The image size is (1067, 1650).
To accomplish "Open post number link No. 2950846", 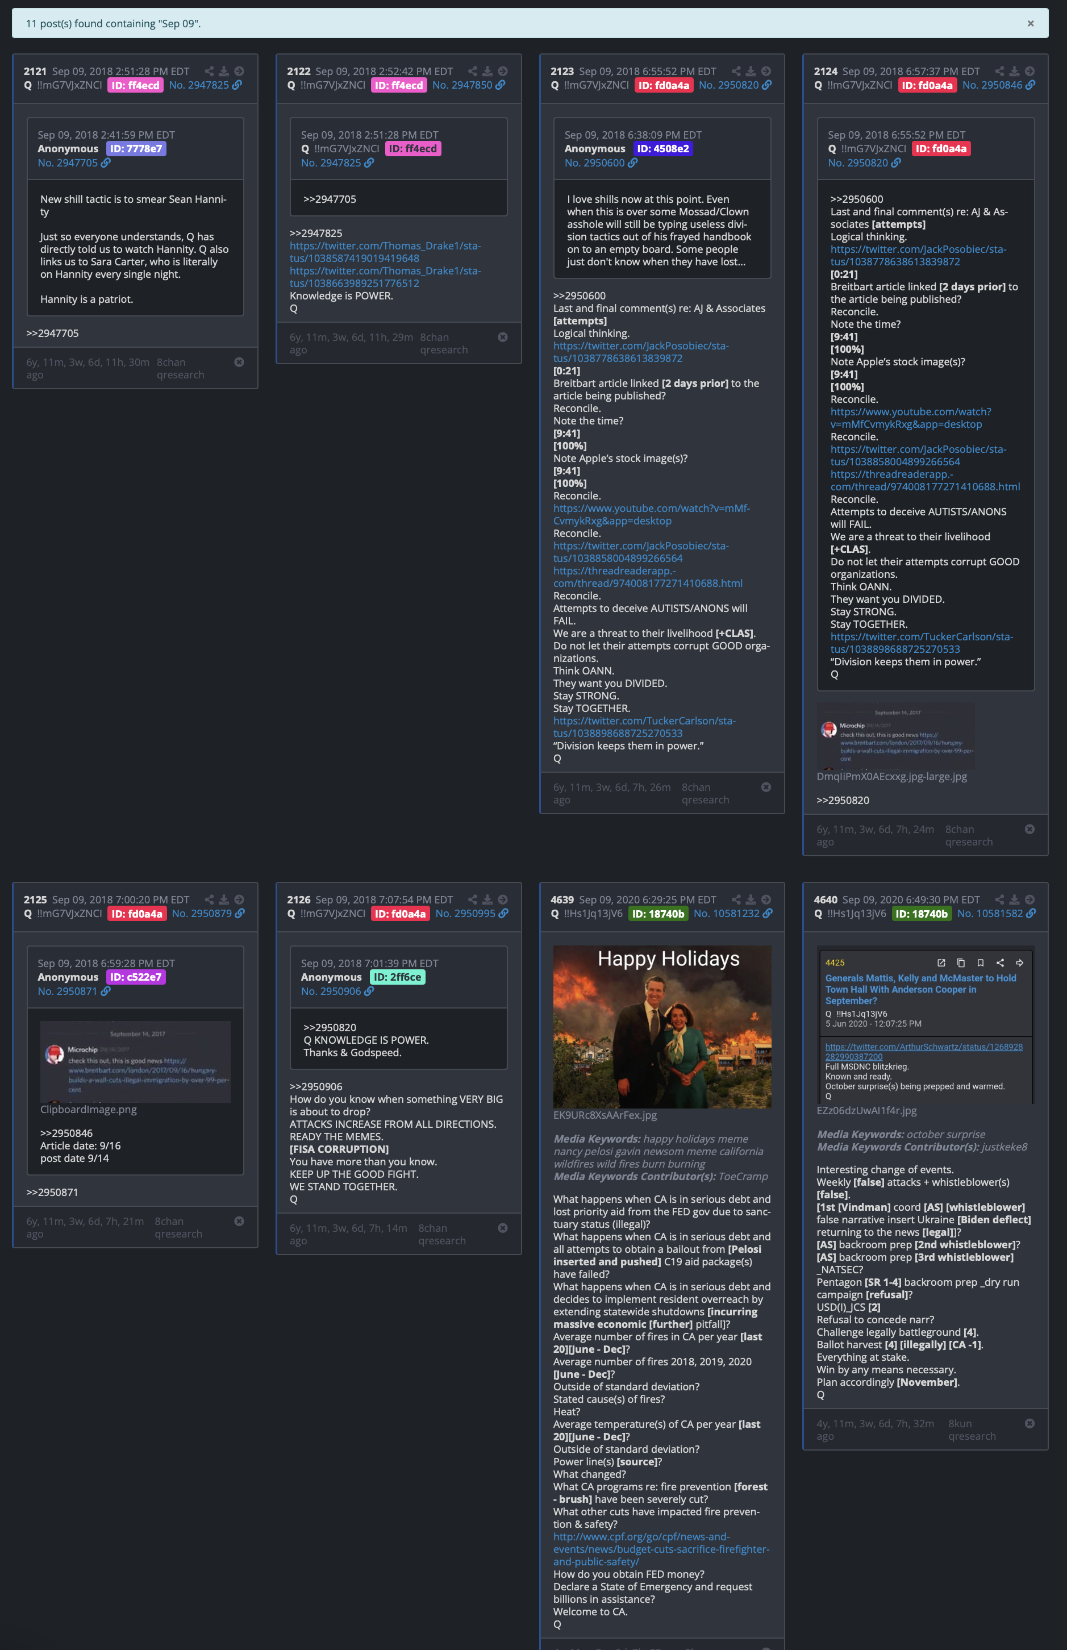I will coord(992,85).
